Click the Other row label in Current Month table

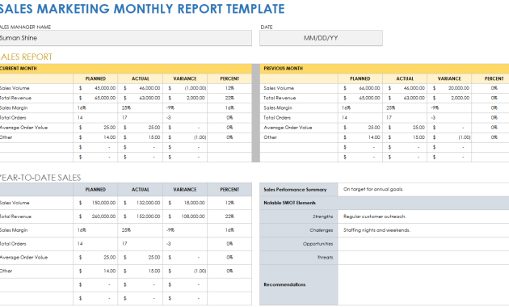(6, 137)
